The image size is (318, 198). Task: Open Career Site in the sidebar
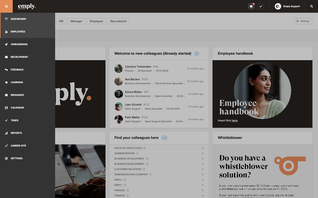28,146
